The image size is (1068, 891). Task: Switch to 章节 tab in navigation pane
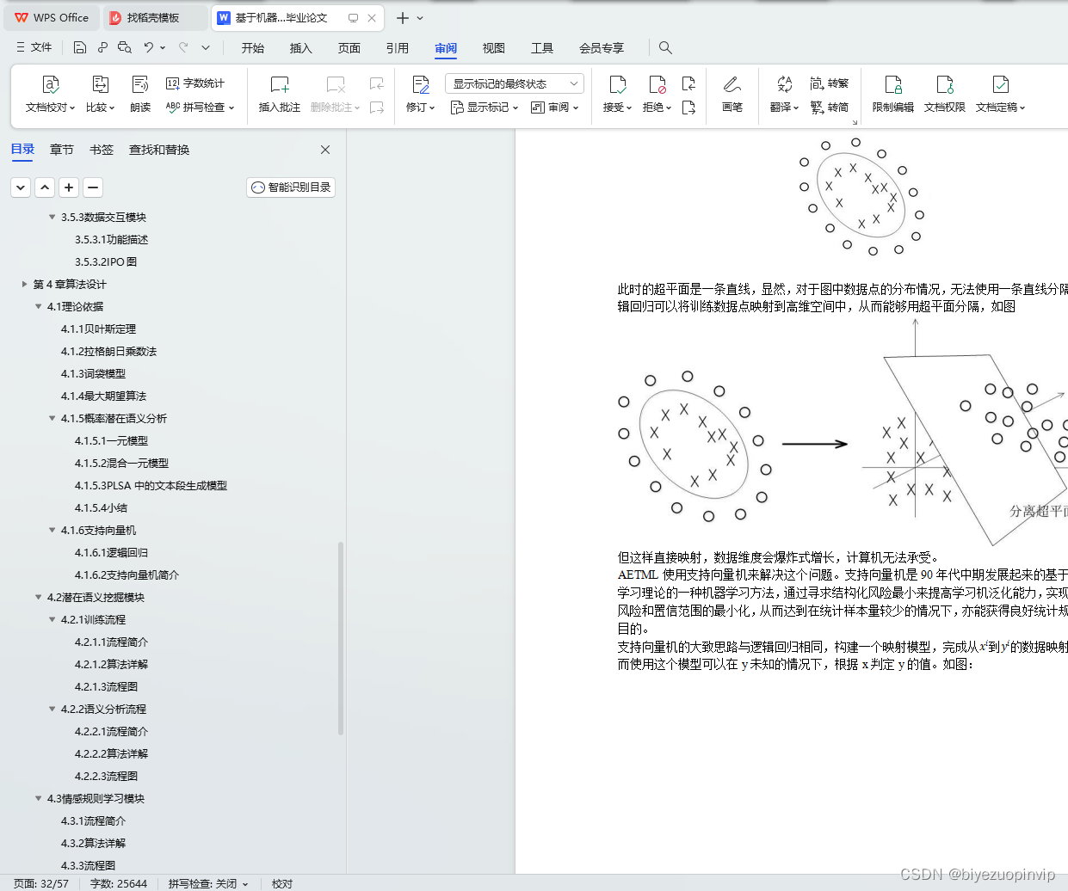(62, 150)
